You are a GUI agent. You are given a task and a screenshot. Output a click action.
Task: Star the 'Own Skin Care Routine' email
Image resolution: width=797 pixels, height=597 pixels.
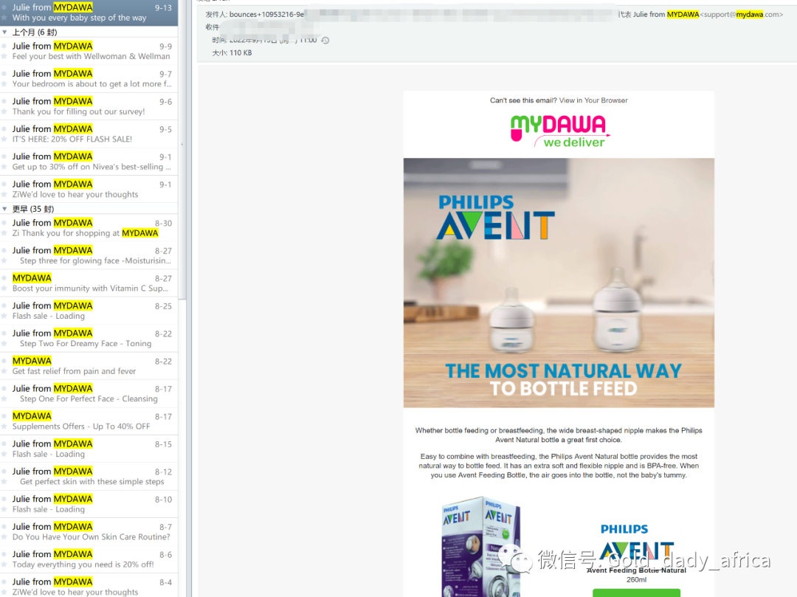pyautogui.click(x=4, y=537)
